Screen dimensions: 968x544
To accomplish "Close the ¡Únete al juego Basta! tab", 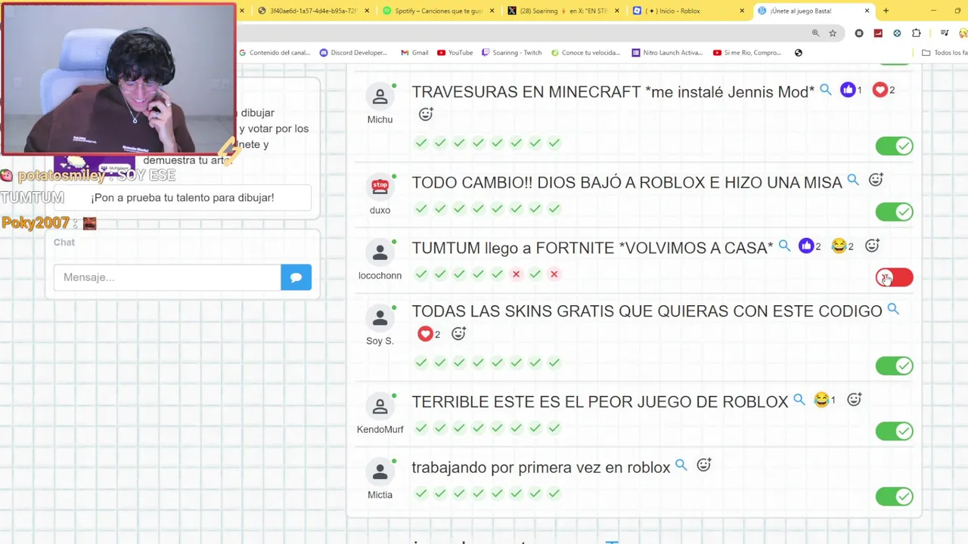I will pyautogui.click(x=867, y=11).
